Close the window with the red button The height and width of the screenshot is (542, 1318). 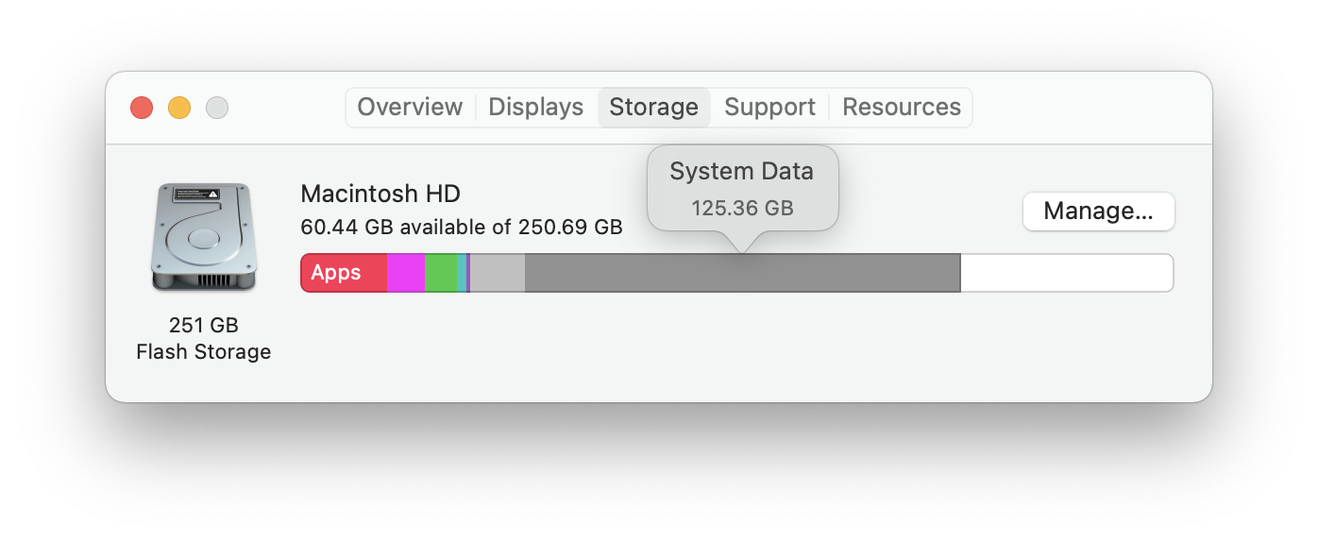pyautogui.click(x=142, y=108)
